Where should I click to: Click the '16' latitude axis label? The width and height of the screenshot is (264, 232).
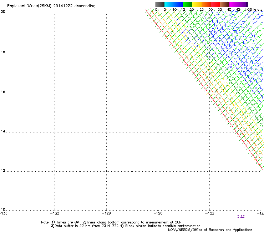3,92
